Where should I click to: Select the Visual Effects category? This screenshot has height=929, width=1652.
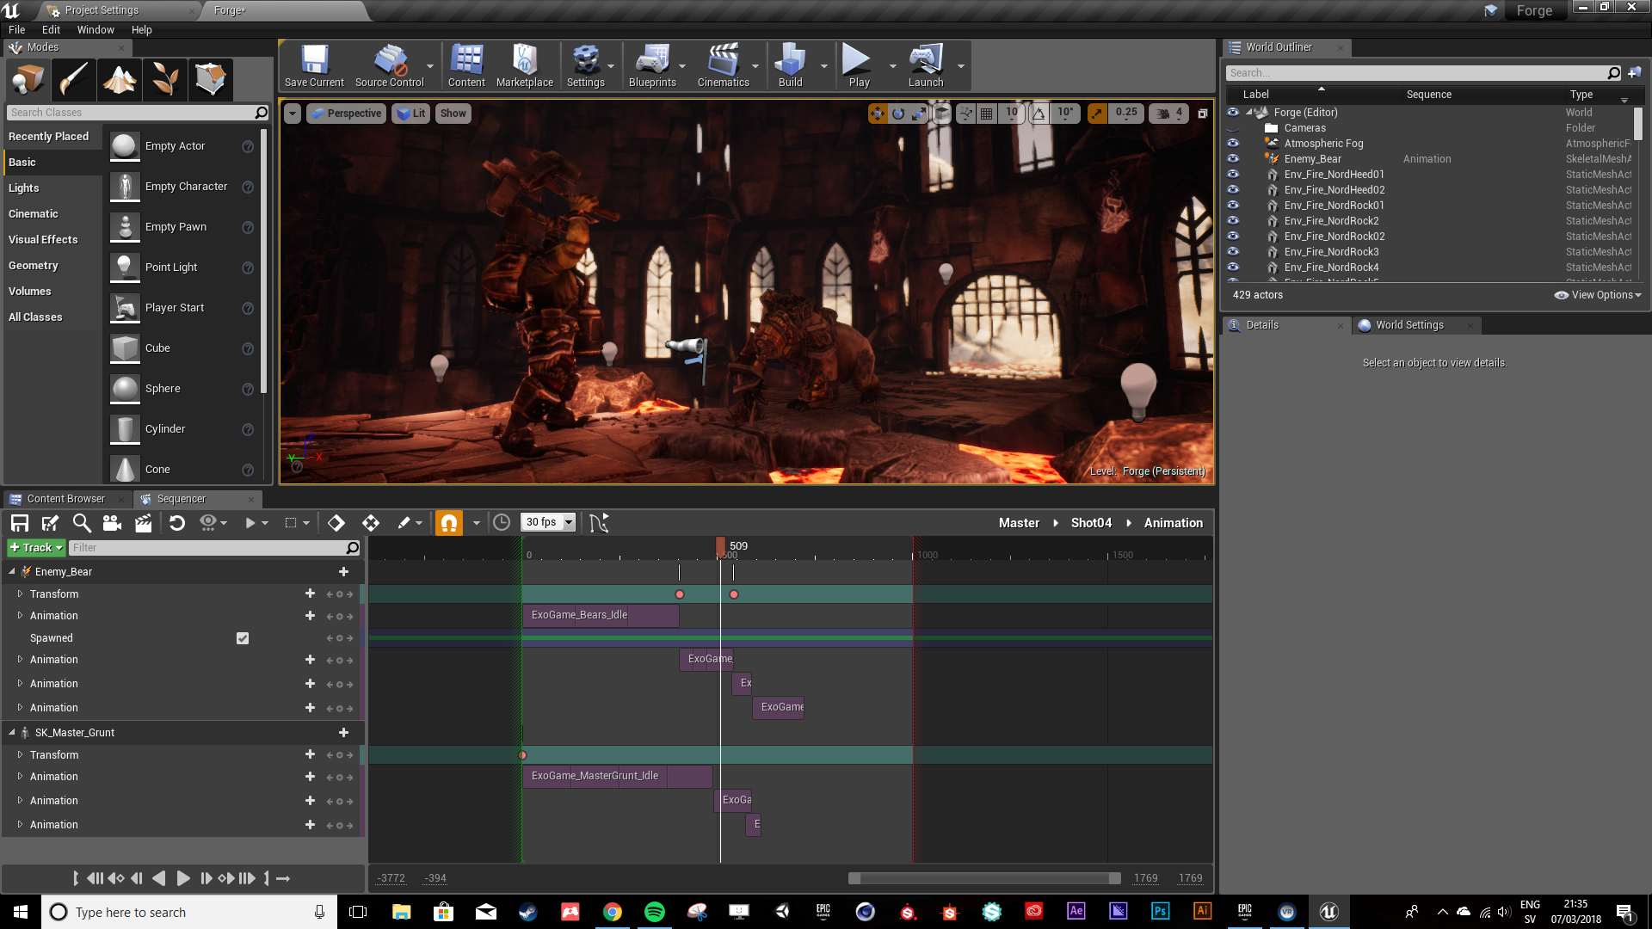(x=43, y=240)
